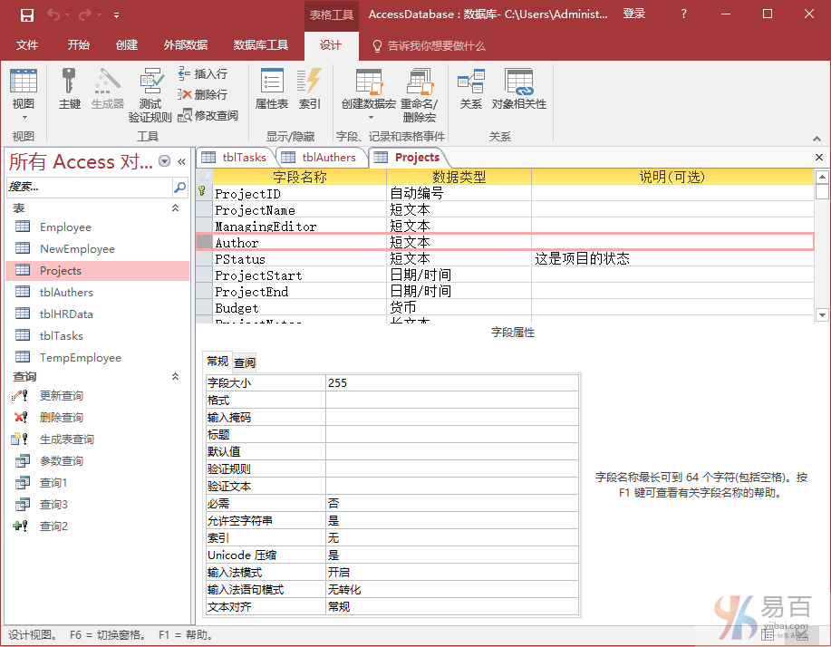
Task: Open the tblHRData table in navigation pane
Action: click(66, 314)
